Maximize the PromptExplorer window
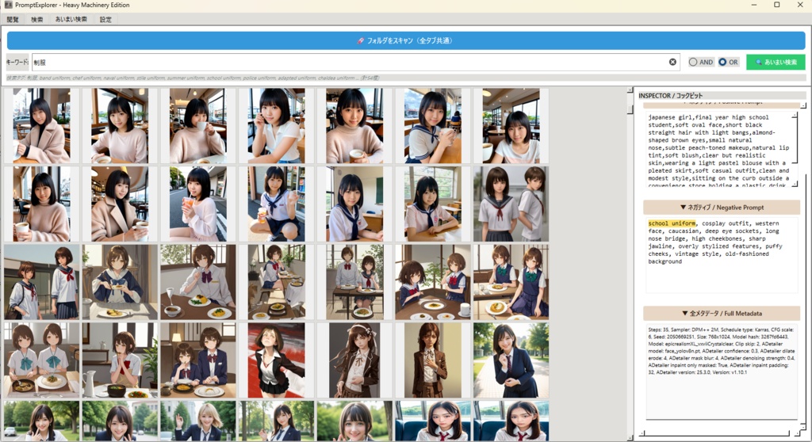Image resolution: width=812 pixels, height=442 pixels. pyautogui.click(x=777, y=5)
